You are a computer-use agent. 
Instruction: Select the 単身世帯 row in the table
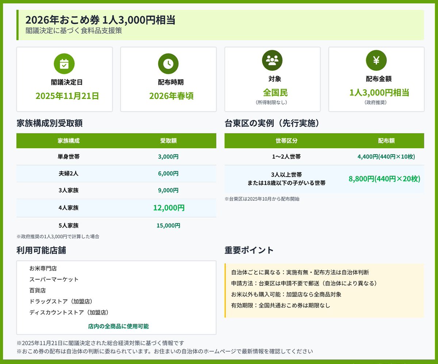pos(116,157)
